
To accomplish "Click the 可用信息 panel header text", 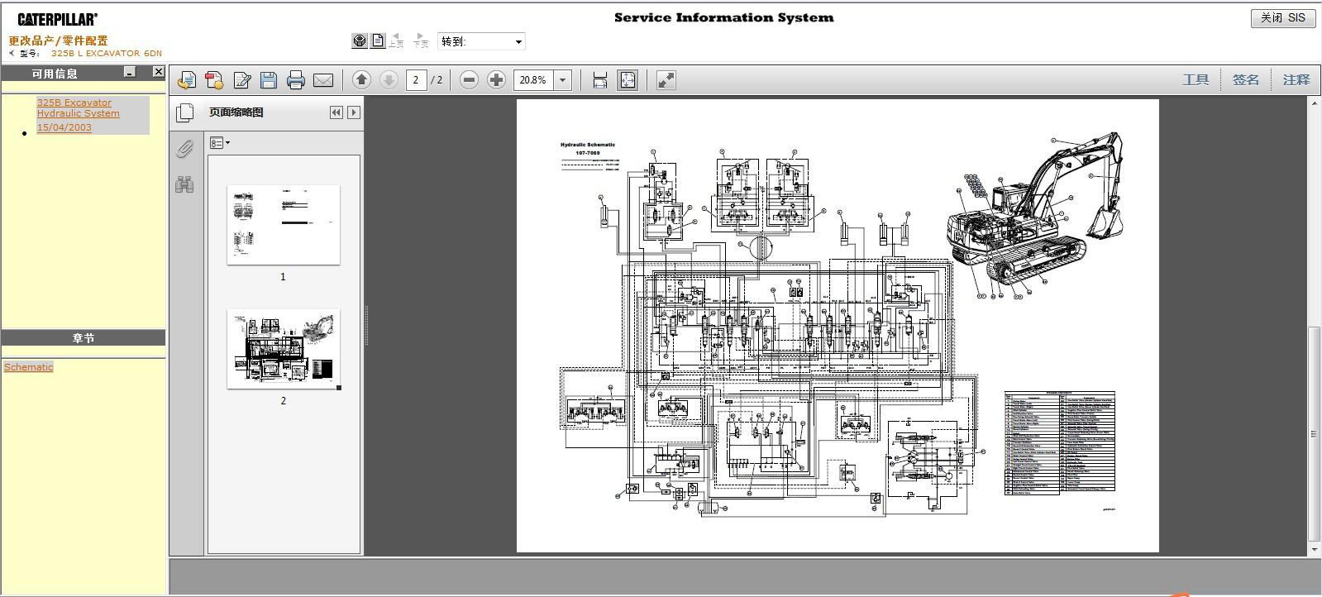I will tap(55, 73).
